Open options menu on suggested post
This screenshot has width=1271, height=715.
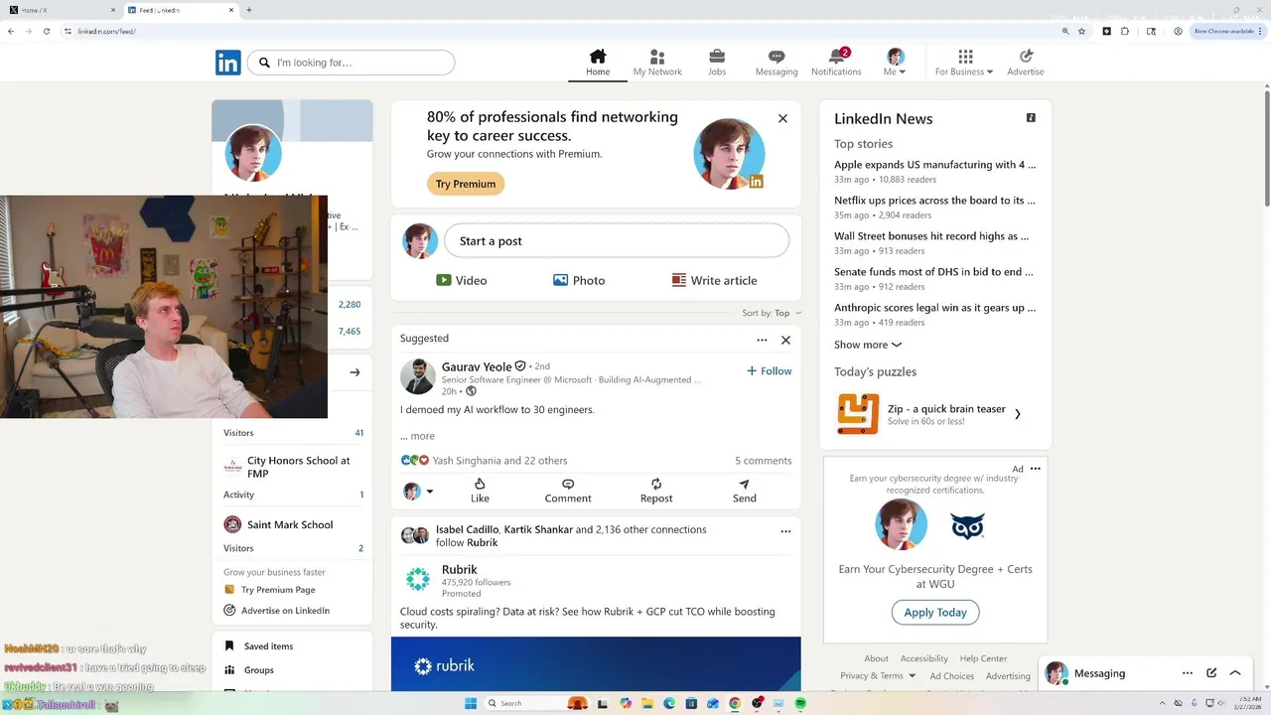click(x=762, y=340)
